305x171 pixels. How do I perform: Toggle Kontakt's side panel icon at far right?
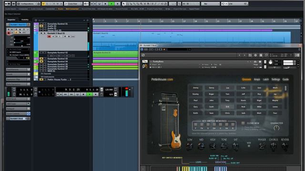point(297,55)
